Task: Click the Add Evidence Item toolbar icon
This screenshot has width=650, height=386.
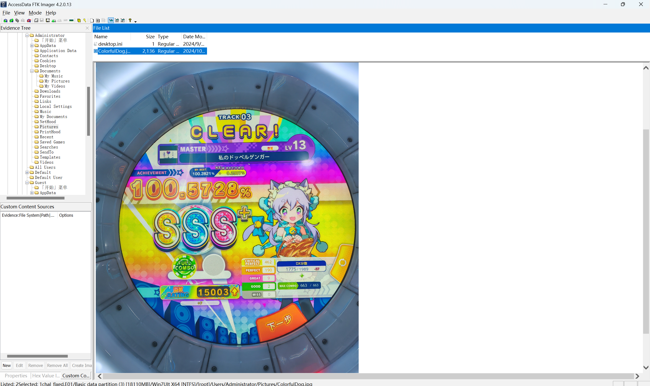Action: point(6,20)
